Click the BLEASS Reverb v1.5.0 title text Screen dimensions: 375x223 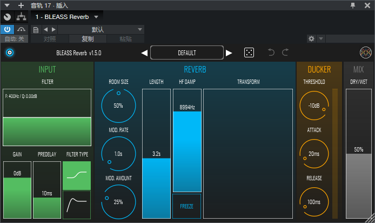coord(79,53)
